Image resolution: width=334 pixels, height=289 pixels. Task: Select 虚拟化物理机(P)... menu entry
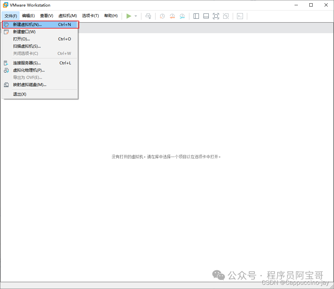click(40, 70)
